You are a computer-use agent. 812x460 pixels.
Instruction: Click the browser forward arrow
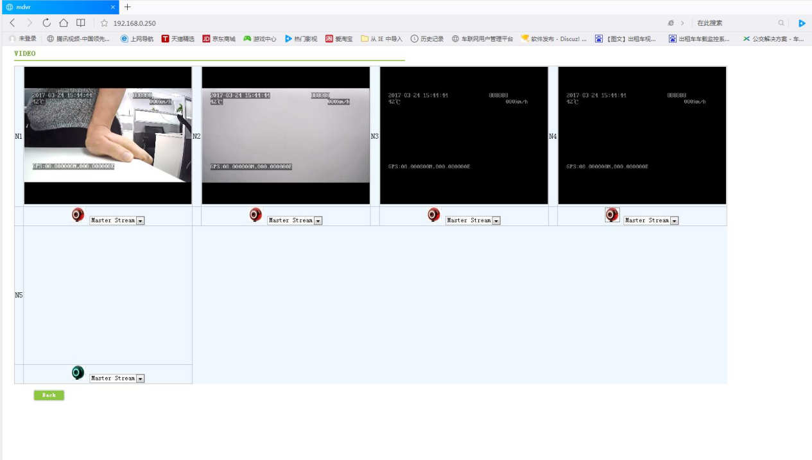pyautogui.click(x=29, y=23)
